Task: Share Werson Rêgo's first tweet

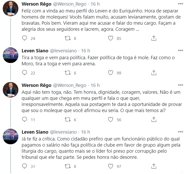Action: click(154, 38)
